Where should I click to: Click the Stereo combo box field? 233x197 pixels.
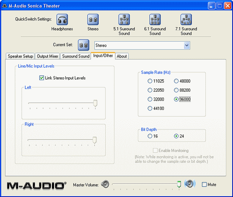(142, 45)
